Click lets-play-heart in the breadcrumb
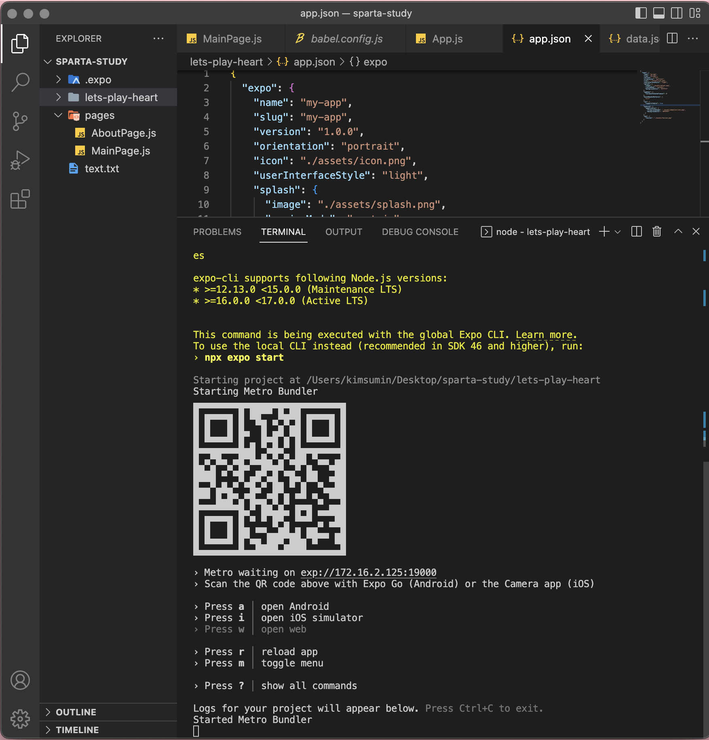The height and width of the screenshot is (740, 709). coord(226,62)
